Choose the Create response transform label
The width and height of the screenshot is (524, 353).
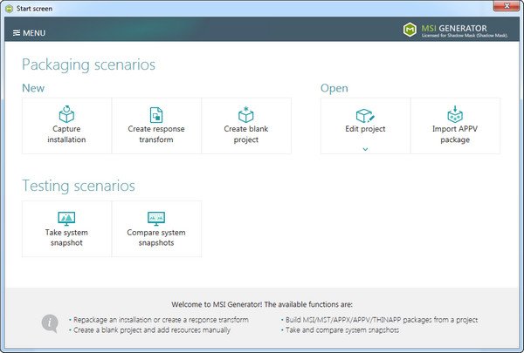click(156, 134)
